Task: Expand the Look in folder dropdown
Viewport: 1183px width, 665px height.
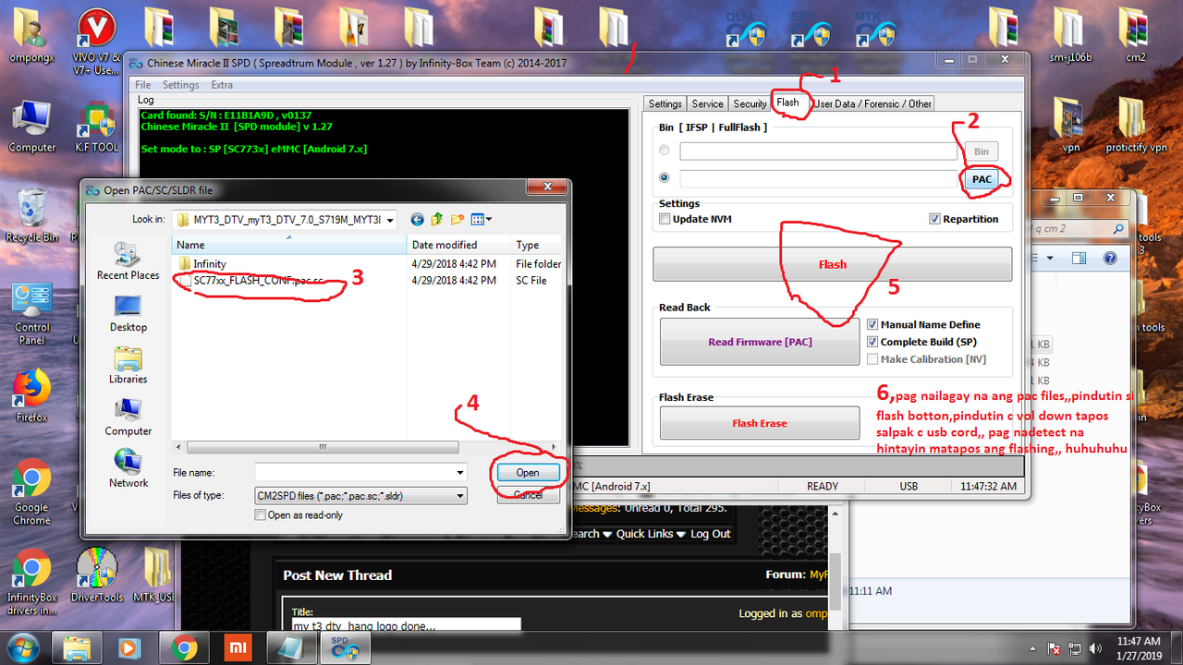Action: [390, 220]
